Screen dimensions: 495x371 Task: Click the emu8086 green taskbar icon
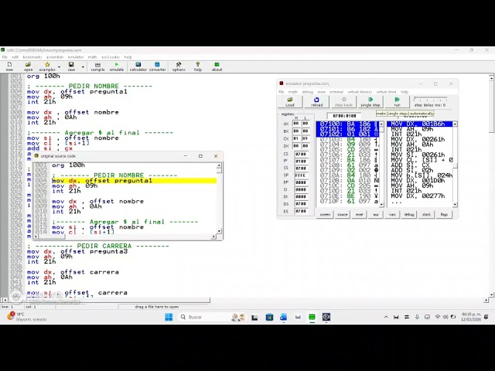[312, 317]
